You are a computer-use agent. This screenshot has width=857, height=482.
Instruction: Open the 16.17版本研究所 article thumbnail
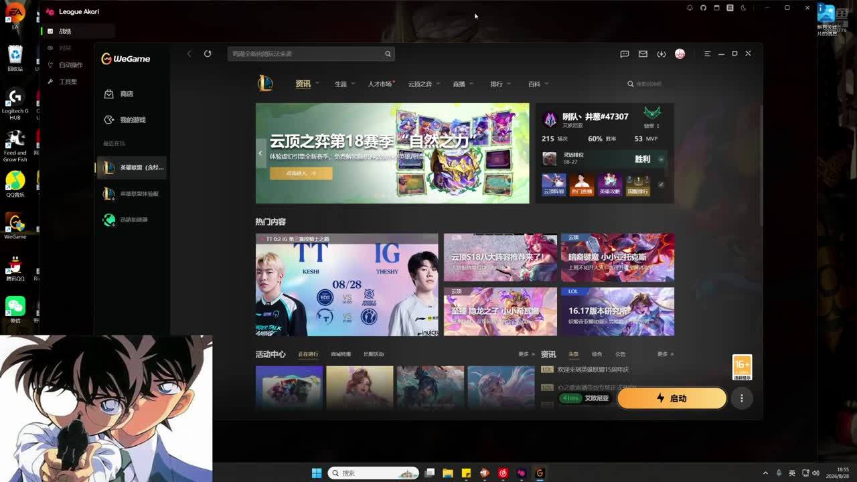click(617, 312)
